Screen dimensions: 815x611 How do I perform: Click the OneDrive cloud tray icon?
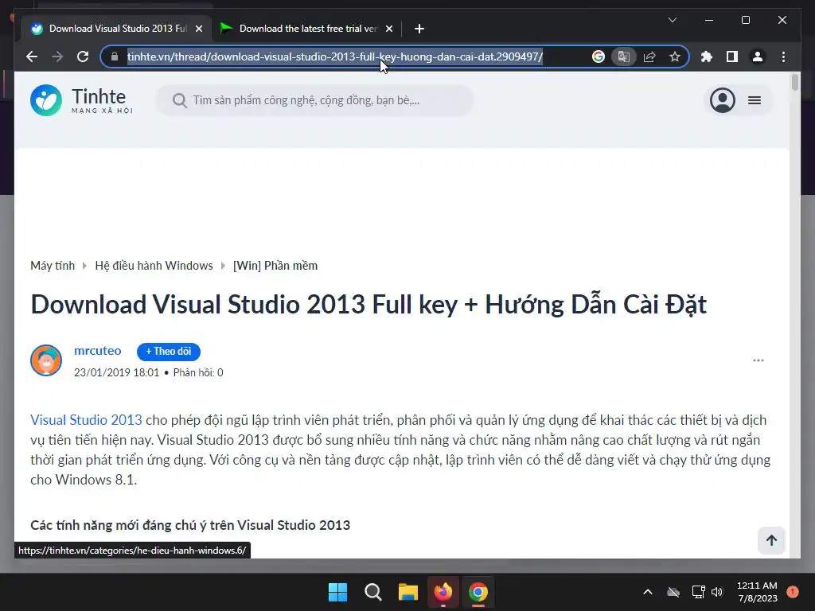673,592
